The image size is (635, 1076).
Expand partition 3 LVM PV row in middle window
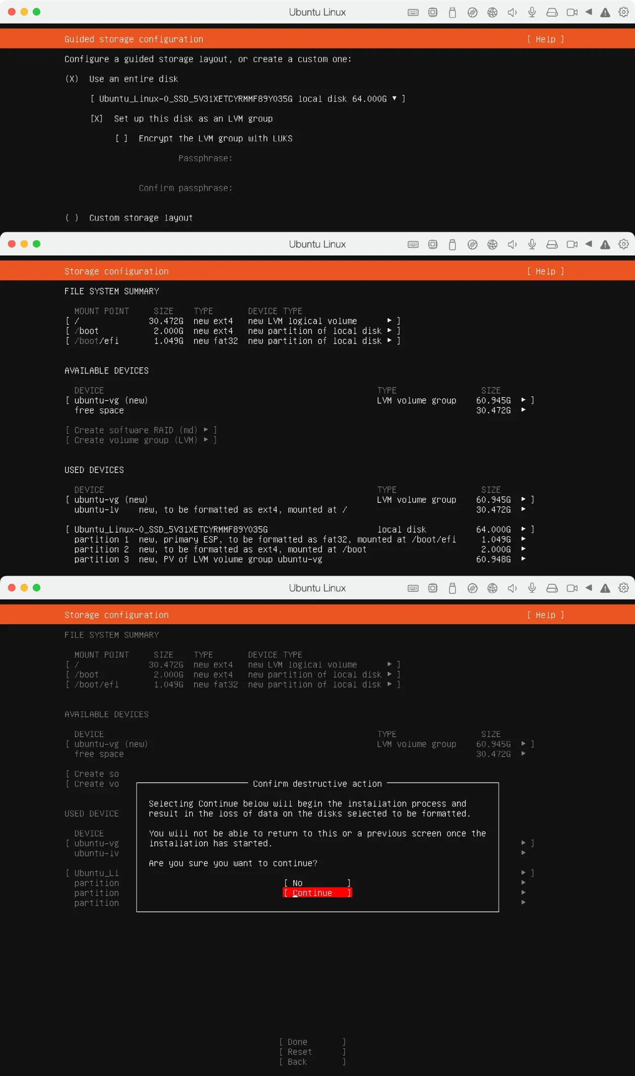click(x=300, y=559)
